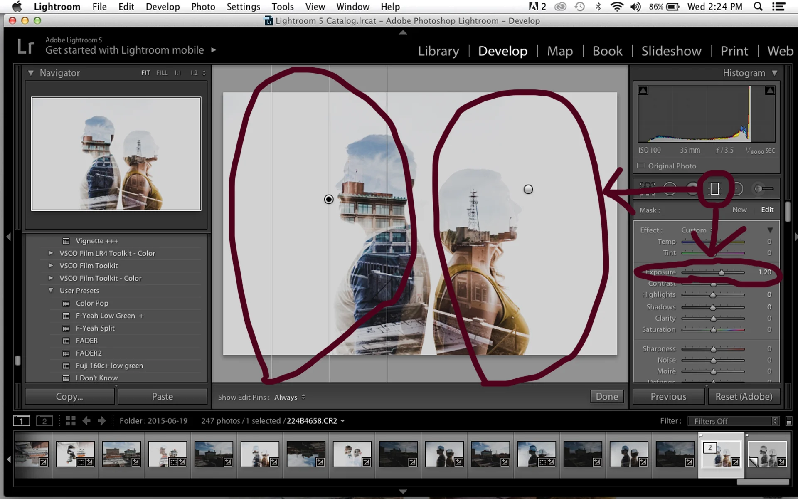Switch mask mode to New
This screenshot has width=798, height=499.
coord(739,210)
